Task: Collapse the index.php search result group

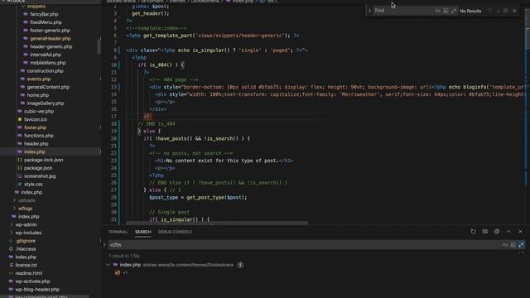Action: [x=108, y=265]
